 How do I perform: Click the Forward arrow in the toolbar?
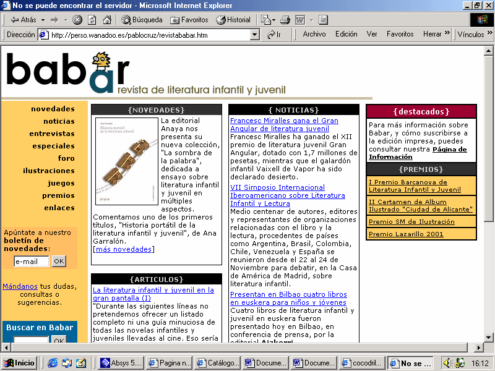pyautogui.click(x=54, y=20)
